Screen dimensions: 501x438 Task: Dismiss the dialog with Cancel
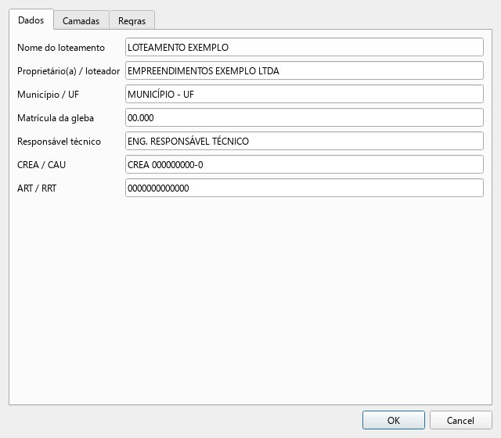(461, 420)
